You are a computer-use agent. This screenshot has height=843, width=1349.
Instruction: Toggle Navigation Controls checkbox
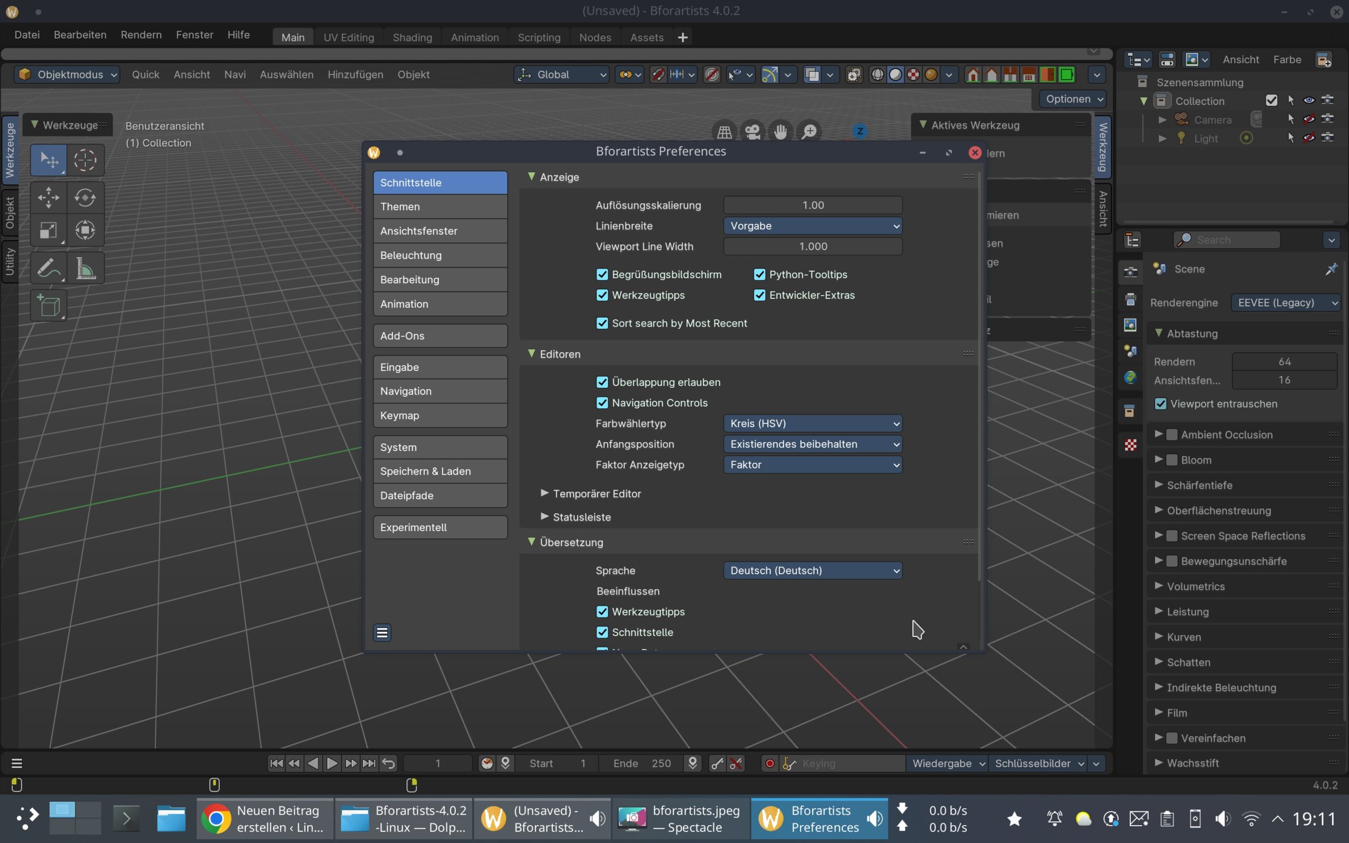click(x=602, y=403)
